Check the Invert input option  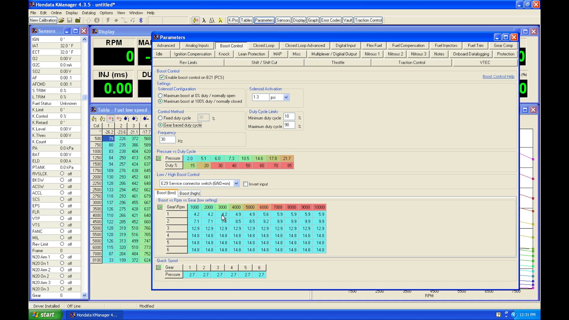245,184
